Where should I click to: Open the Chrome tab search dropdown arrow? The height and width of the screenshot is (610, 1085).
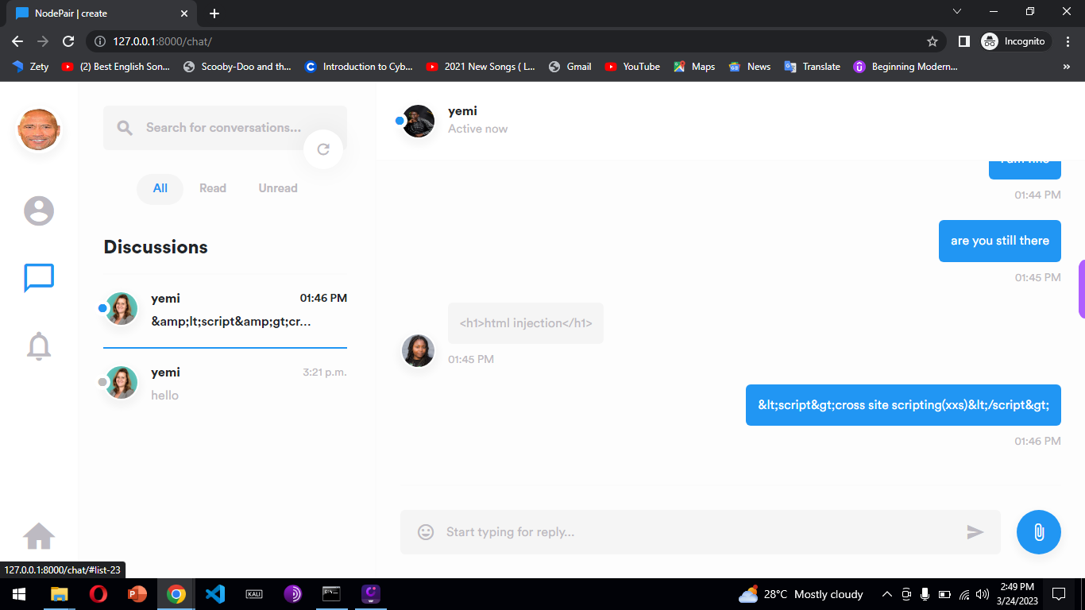pyautogui.click(x=957, y=12)
